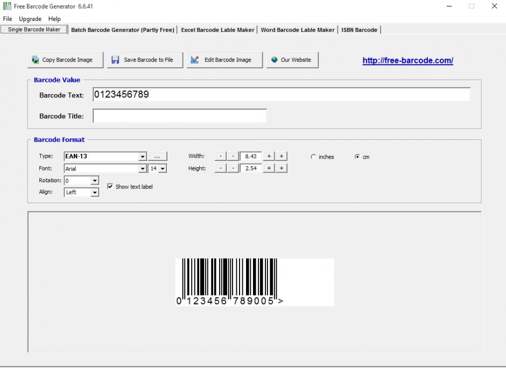Expand the Align dropdown
This screenshot has width=506, height=368.
pos(95,193)
